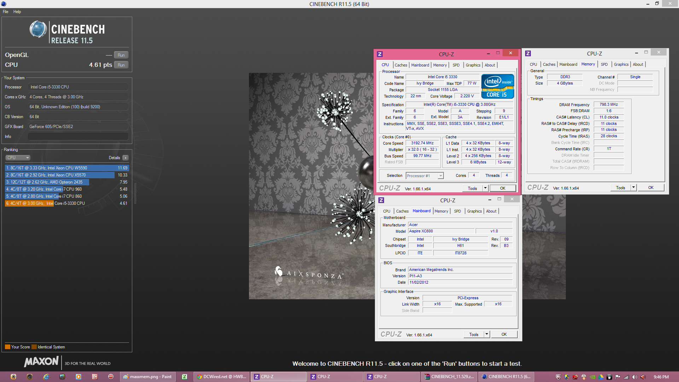Select ranking row Intel Core i7 CPU 960
Image resolution: width=679 pixels, height=382 pixels.
66,189
